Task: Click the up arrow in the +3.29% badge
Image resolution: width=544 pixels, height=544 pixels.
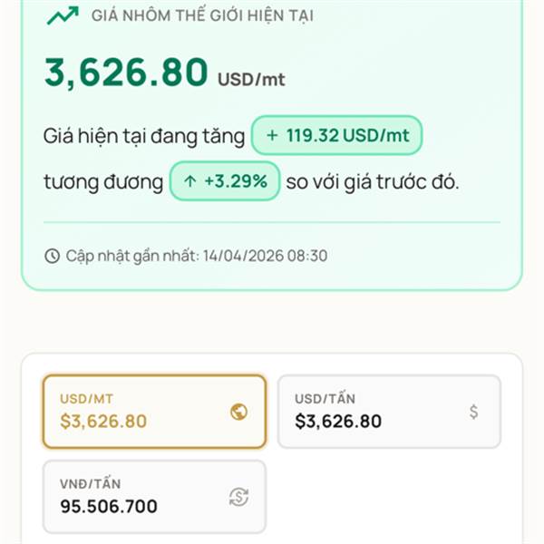Action: coord(189,181)
